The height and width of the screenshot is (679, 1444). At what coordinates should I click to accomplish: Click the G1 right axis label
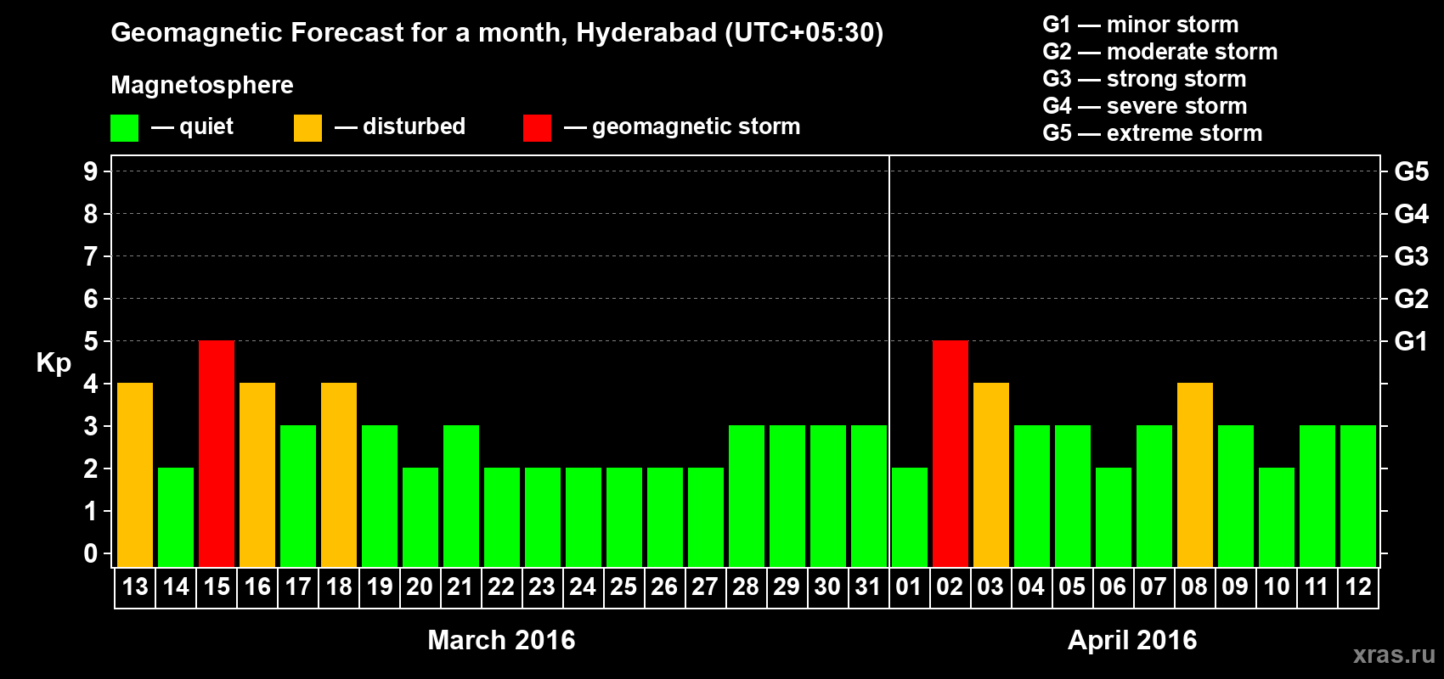tap(1412, 341)
